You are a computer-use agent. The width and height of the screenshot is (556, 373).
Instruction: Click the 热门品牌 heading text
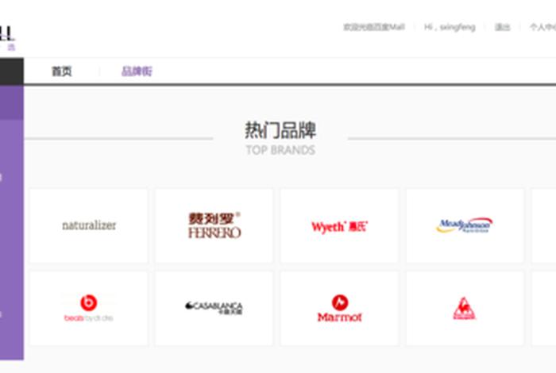(x=280, y=130)
